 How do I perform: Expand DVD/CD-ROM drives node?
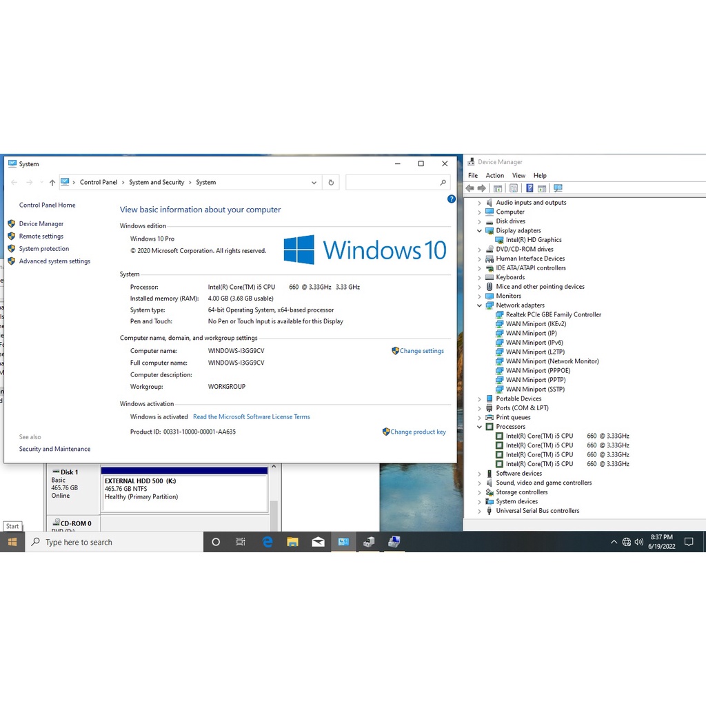(x=480, y=250)
